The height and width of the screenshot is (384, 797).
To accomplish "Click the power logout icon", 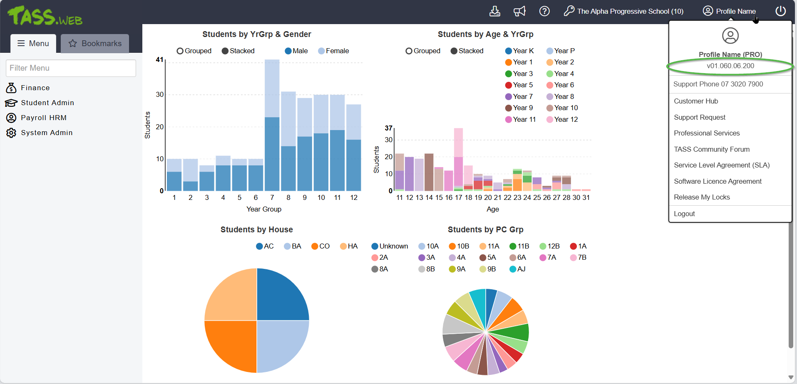I will [780, 11].
